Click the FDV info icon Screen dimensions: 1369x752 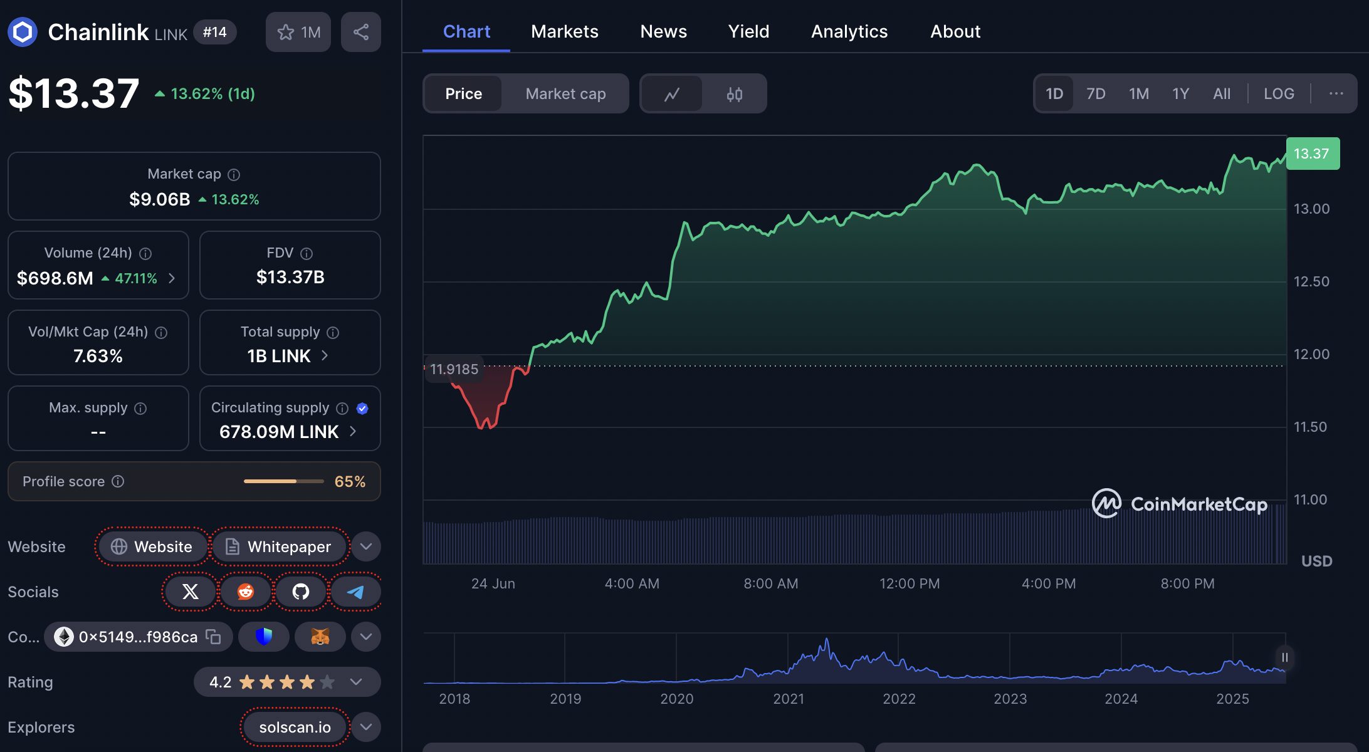(307, 253)
